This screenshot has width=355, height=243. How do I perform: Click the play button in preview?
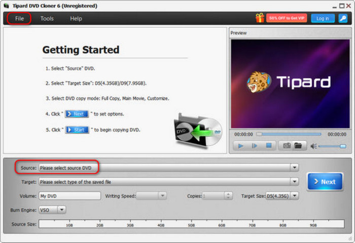coord(241,146)
